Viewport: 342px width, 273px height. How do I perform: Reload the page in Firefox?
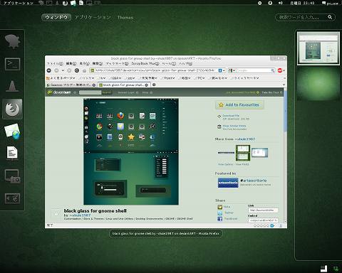click(x=77, y=70)
